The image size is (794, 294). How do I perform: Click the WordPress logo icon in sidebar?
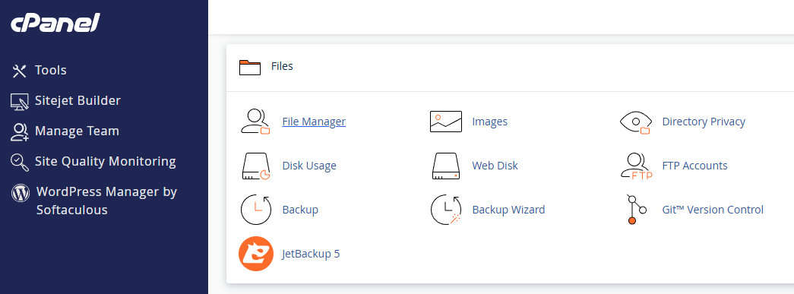pyautogui.click(x=21, y=192)
